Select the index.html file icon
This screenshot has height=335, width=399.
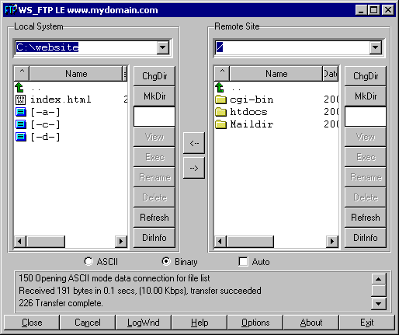coord(20,99)
